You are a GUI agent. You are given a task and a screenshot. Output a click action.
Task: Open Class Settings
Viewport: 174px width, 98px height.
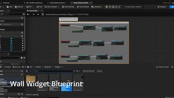coord(68,7)
